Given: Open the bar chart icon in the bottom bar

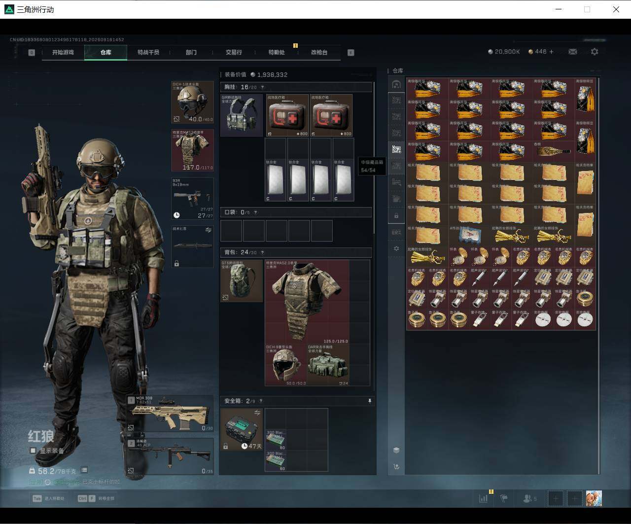Looking at the screenshot, I should click(483, 498).
